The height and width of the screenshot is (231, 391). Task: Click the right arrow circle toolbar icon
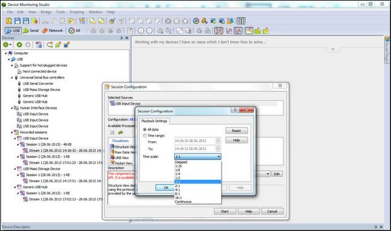(149, 31)
